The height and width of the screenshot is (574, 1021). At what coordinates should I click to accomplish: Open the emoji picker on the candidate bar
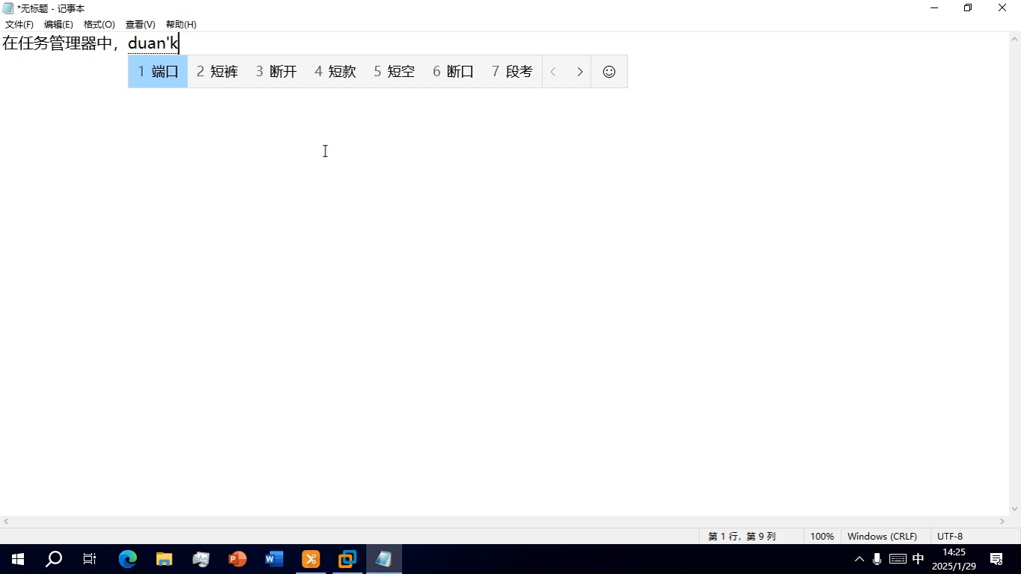pos(609,71)
